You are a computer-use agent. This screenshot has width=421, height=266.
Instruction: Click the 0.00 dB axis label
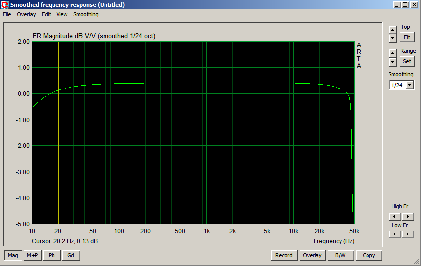(24, 94)
